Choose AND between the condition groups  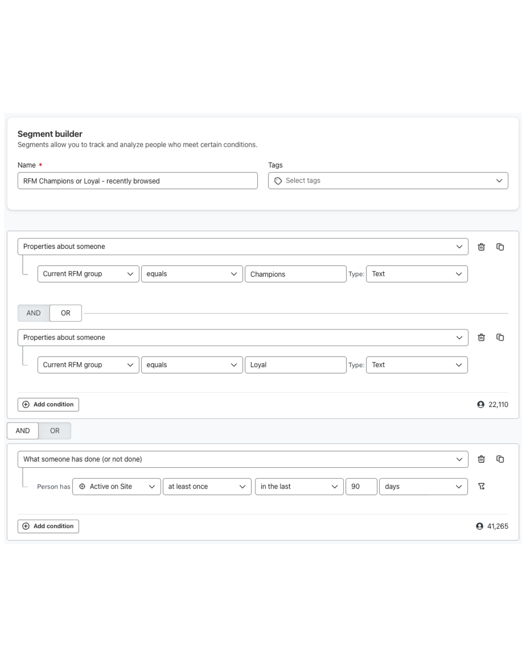tap(23, 431)
